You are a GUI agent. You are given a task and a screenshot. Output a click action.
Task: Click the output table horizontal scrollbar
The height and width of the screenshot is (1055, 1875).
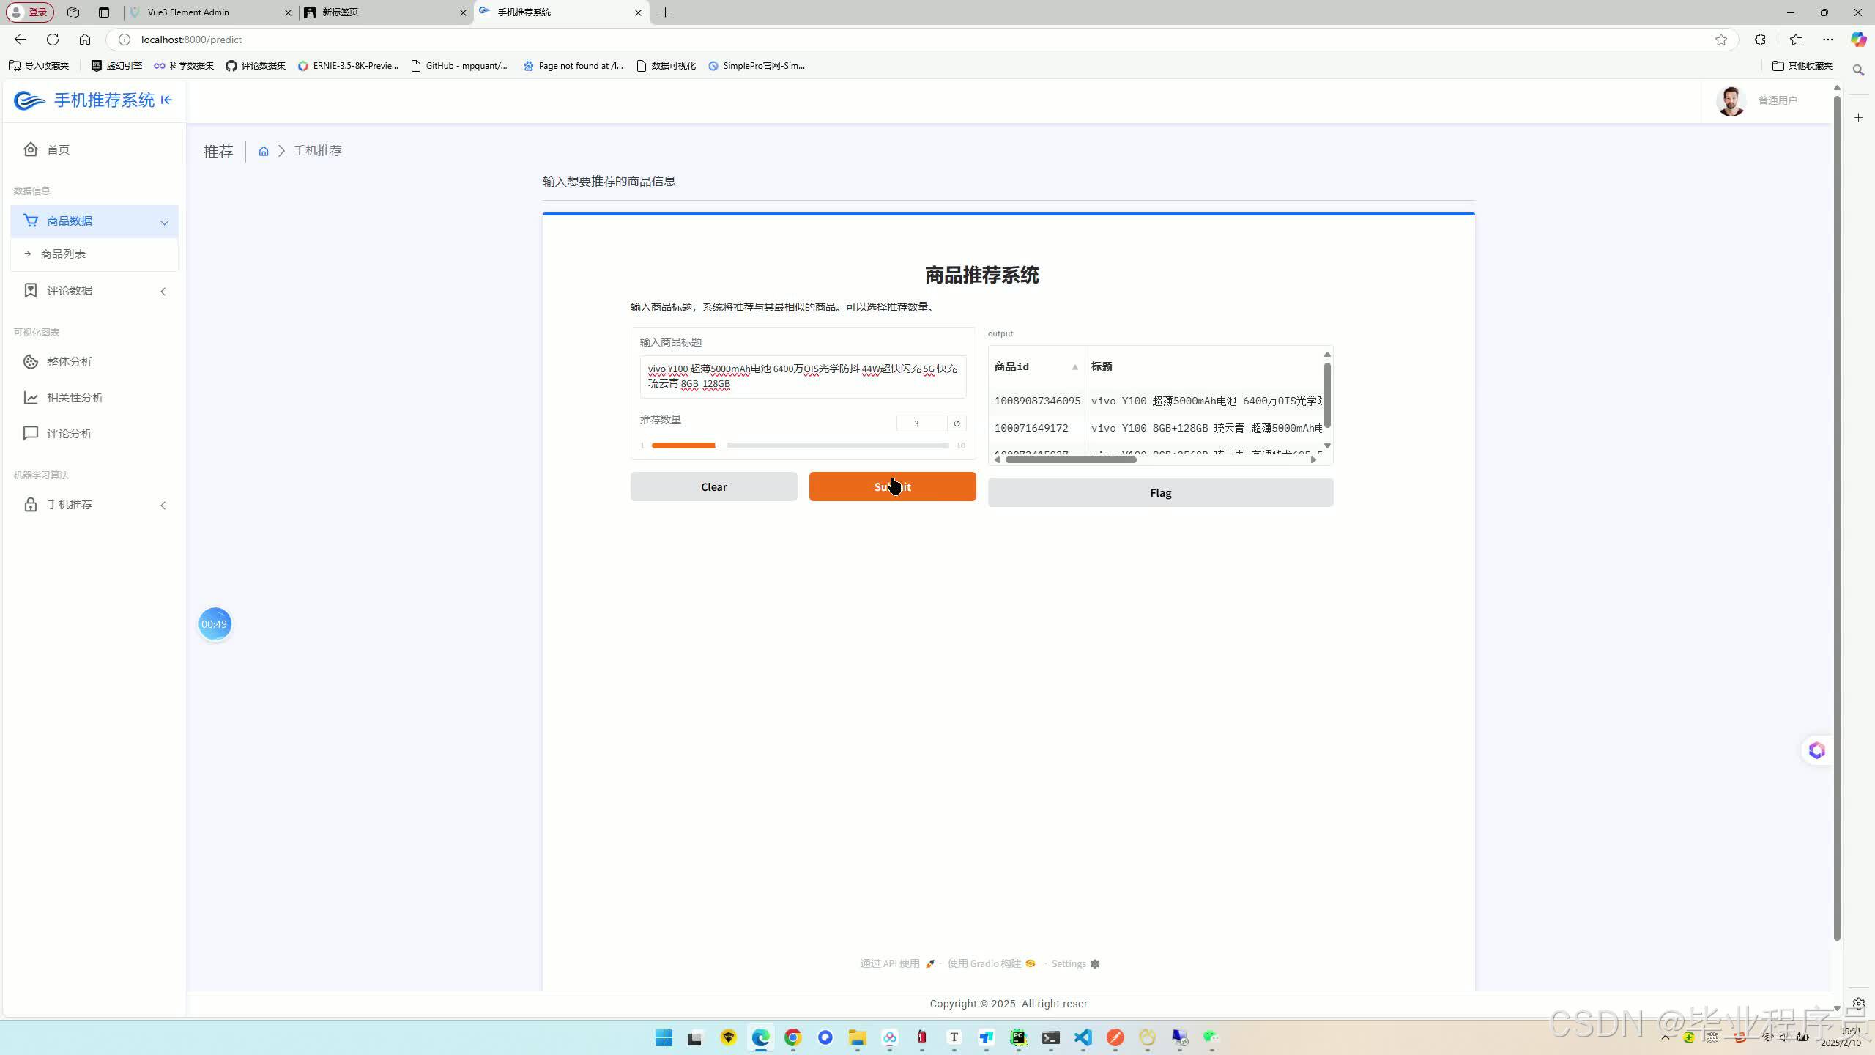(1071, 460)
